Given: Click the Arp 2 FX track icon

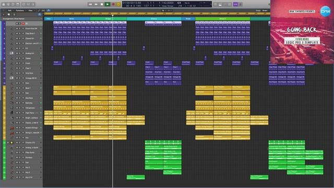Looking at the screenshot, I should click(x=11, y=178).
